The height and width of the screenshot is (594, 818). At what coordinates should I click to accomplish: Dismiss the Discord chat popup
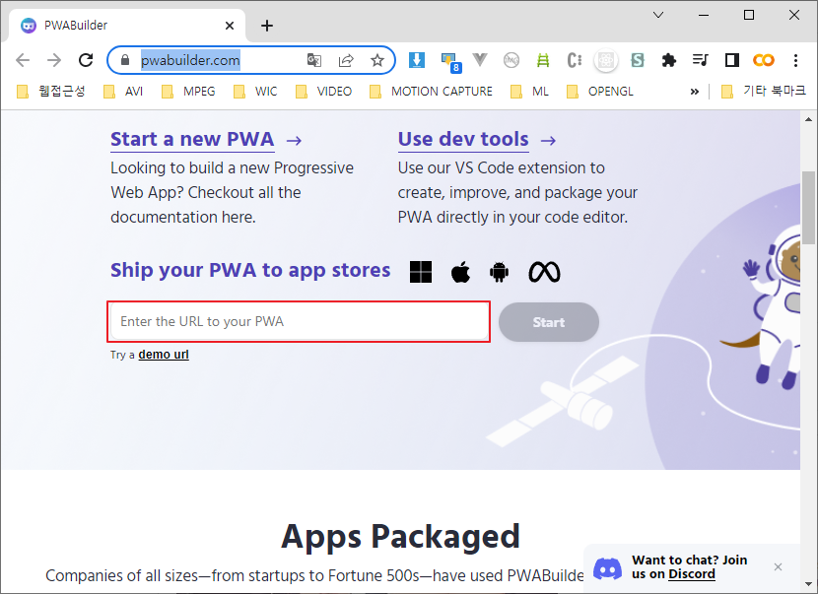point(778,566)
